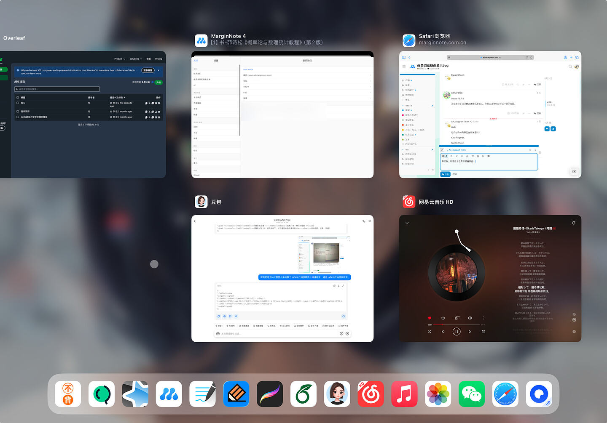Launch the blue star app in the dock

coord(135,394)
